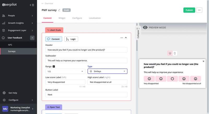Click the User Feedback smiley icon
209x114 pixels.
pos(3,38)
